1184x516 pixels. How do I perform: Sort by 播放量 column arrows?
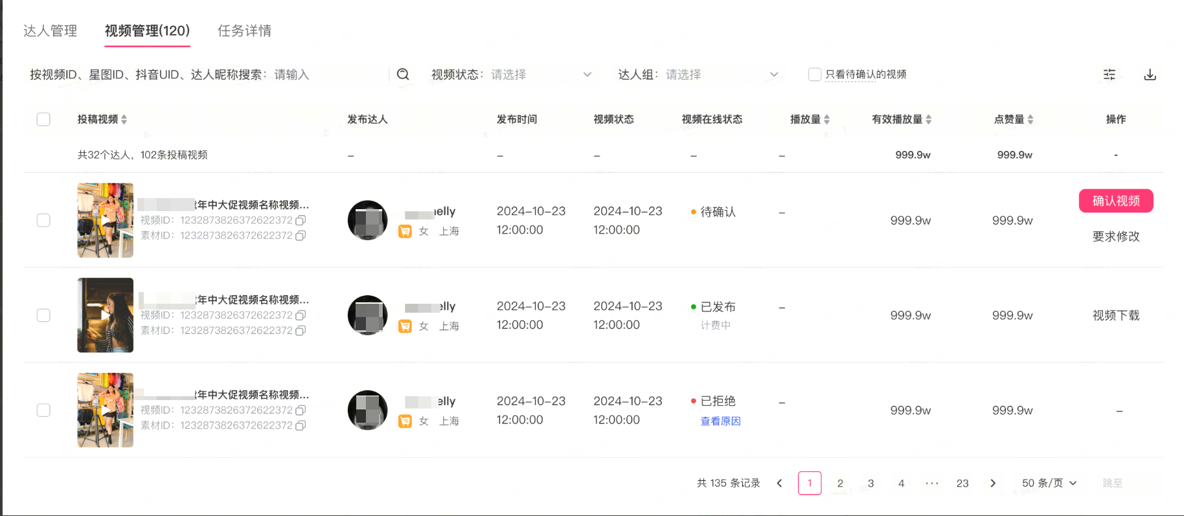(827, 119)
